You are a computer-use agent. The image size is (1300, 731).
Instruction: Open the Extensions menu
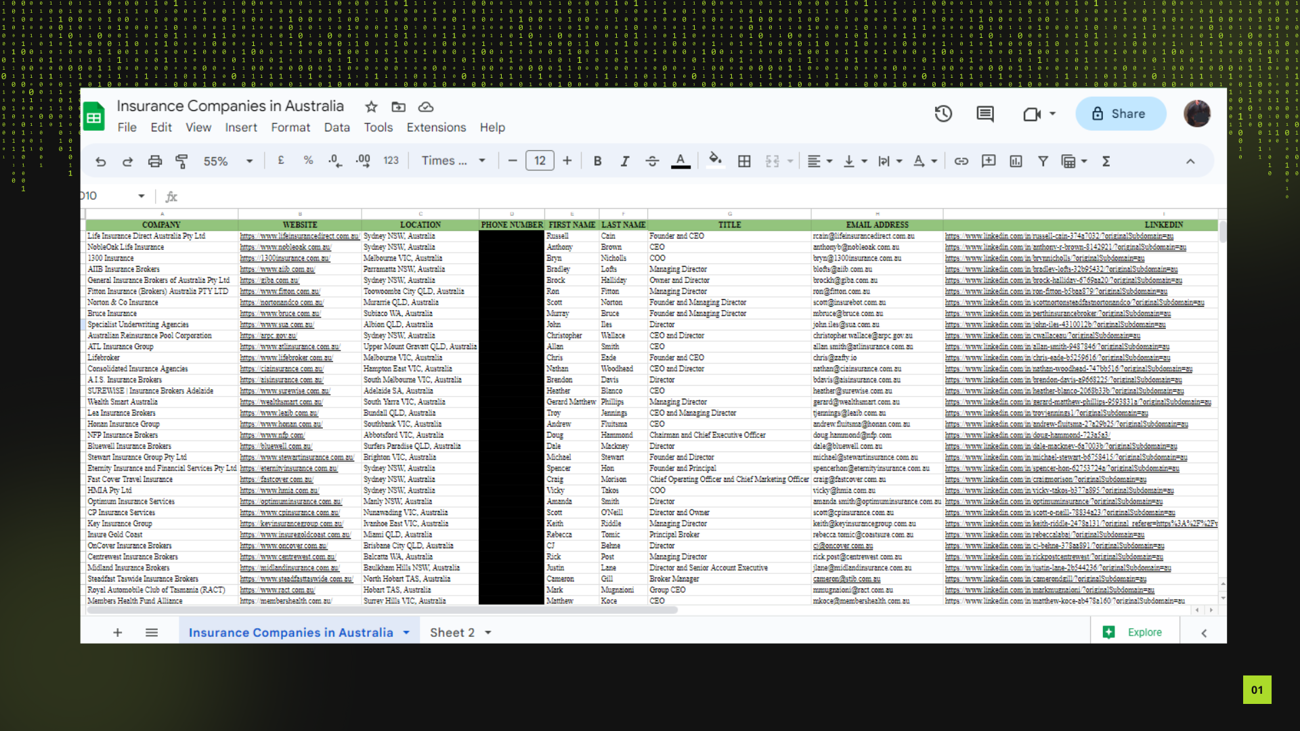click(x=436, y=127)
